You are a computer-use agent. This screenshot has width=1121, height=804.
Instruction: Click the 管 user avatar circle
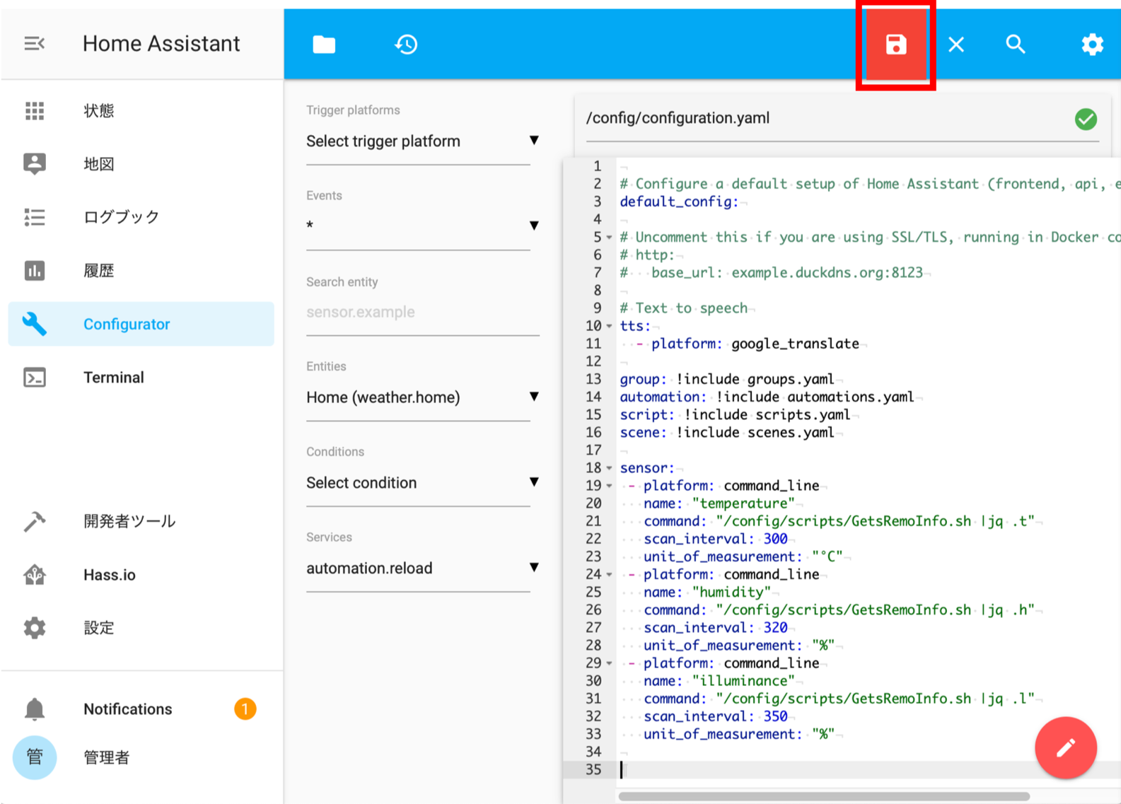pyautogui.click(x=35, y=757)
